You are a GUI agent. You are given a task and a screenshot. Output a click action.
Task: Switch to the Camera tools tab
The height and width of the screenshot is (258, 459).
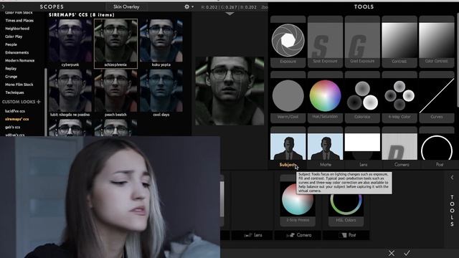[402, 165]
